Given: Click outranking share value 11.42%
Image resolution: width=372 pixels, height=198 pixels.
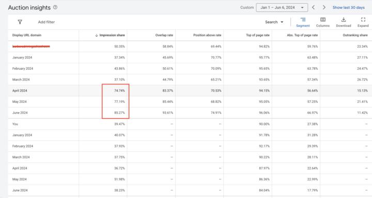Looking at the screenshot, I should point(362,113).
